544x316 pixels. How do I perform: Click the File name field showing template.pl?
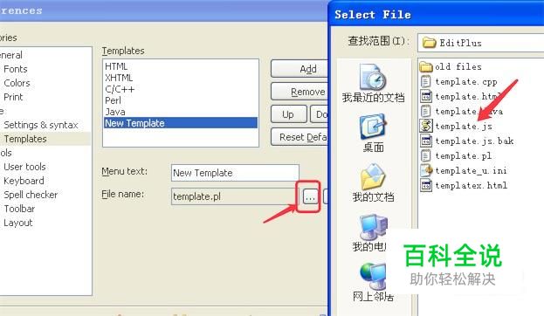pos(235,196)
